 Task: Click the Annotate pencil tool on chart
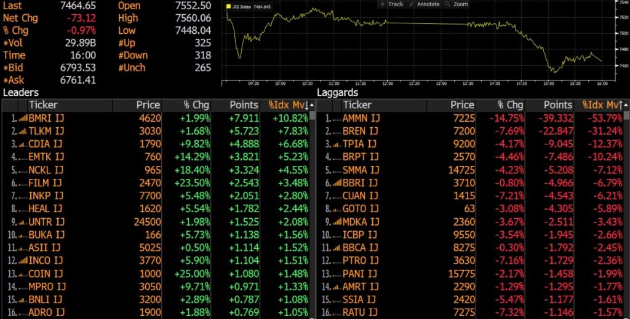[424, 4]
